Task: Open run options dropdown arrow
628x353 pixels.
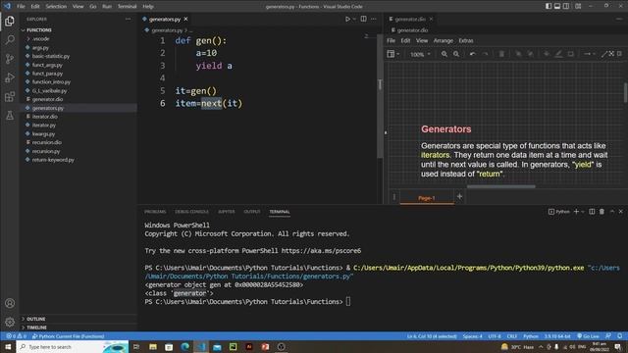Action: (354, 19)
